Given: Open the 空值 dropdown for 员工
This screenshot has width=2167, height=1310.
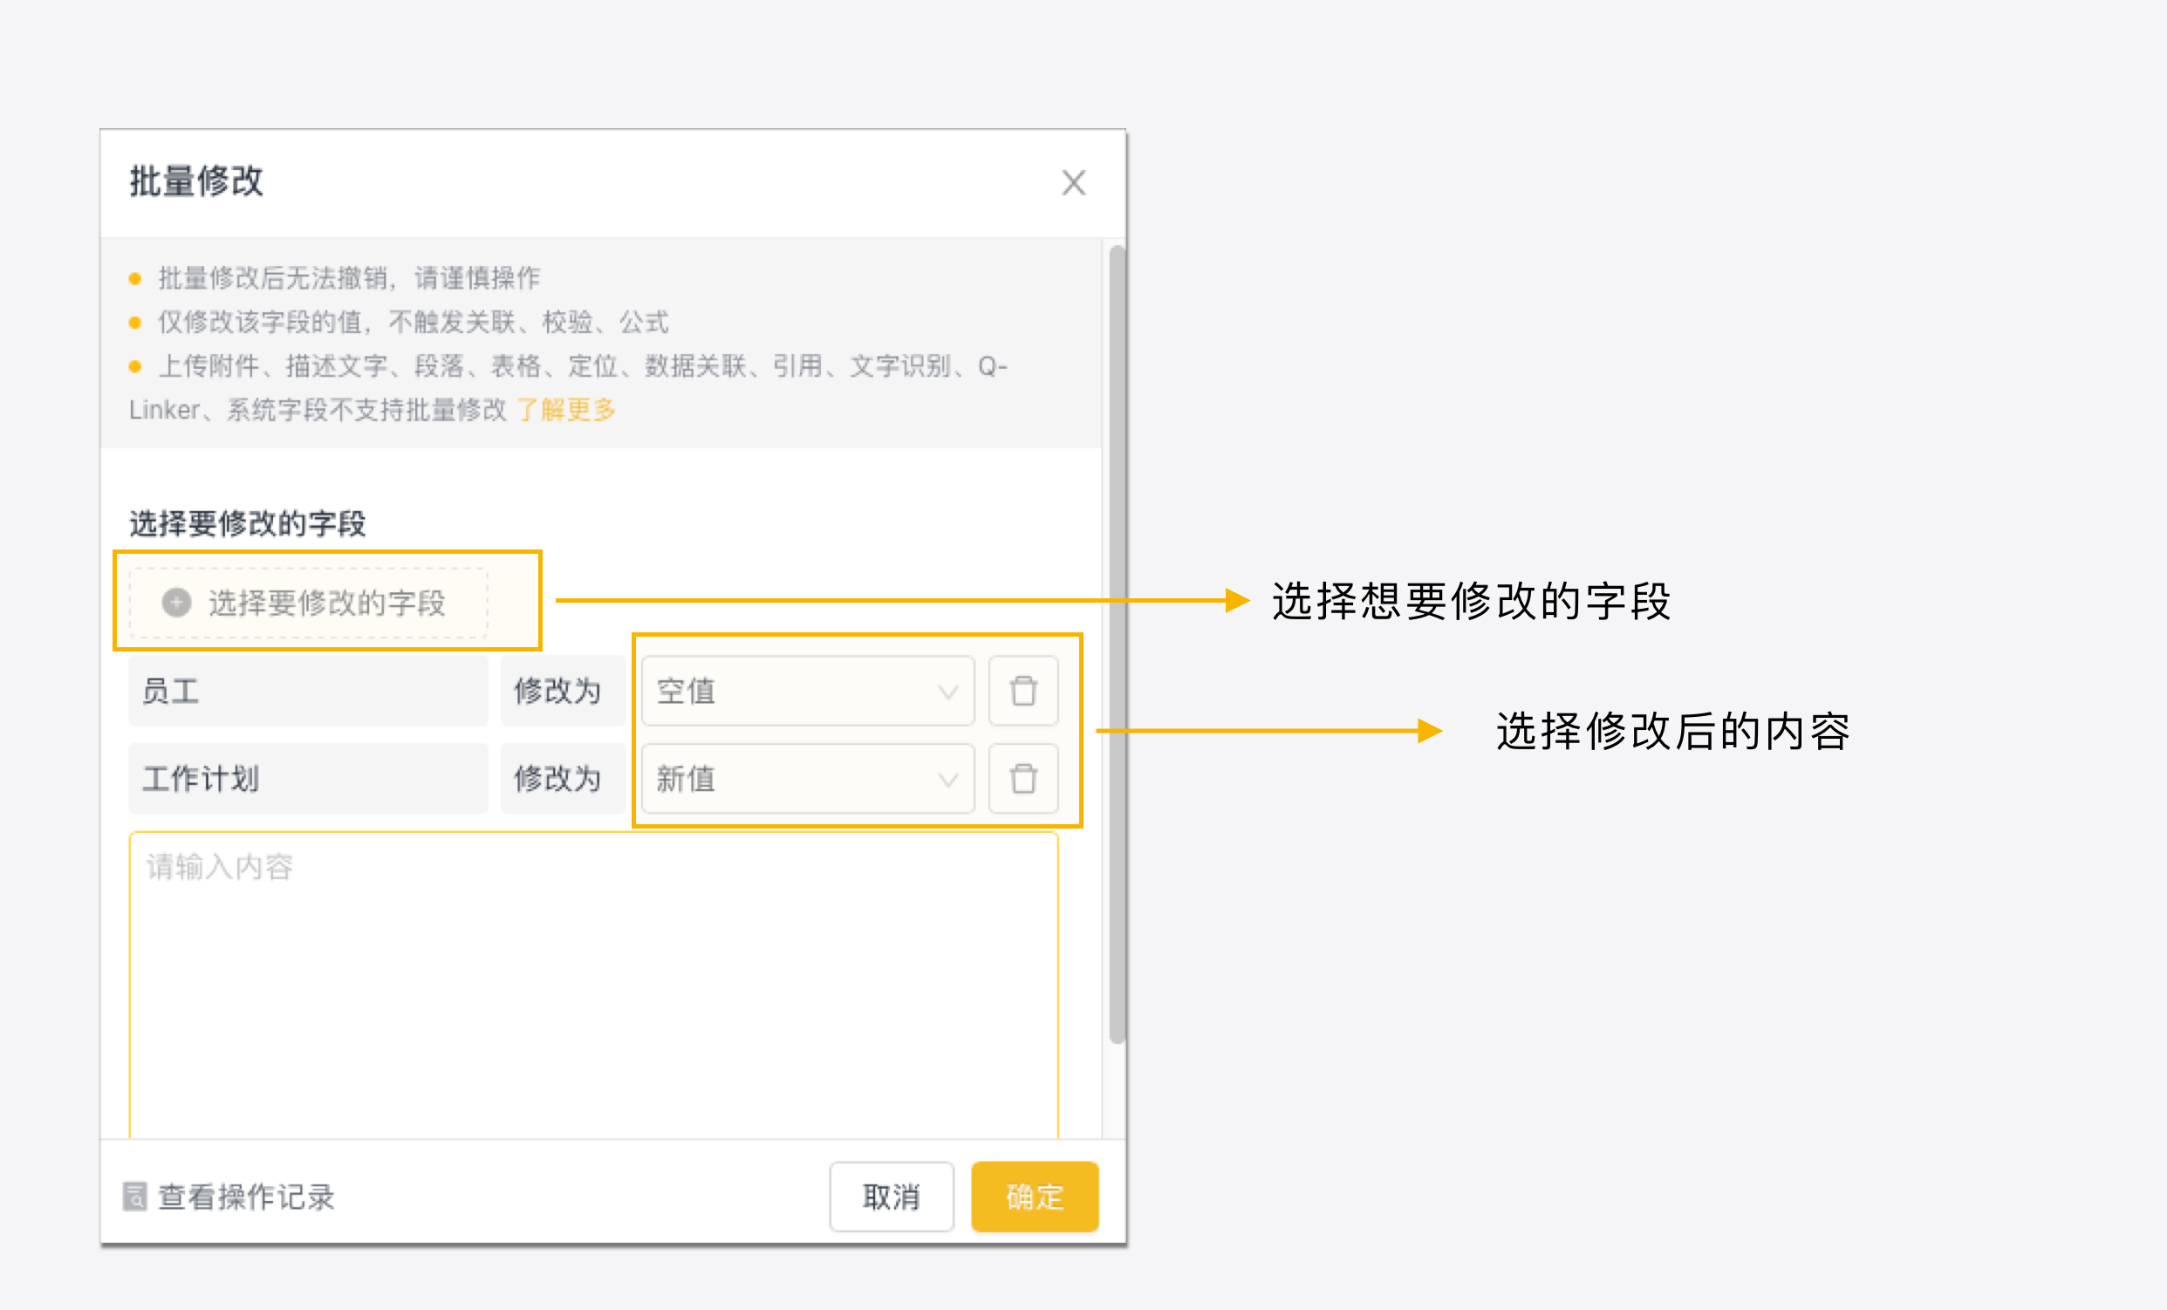Looking at the screenshot, I should 807,691.
